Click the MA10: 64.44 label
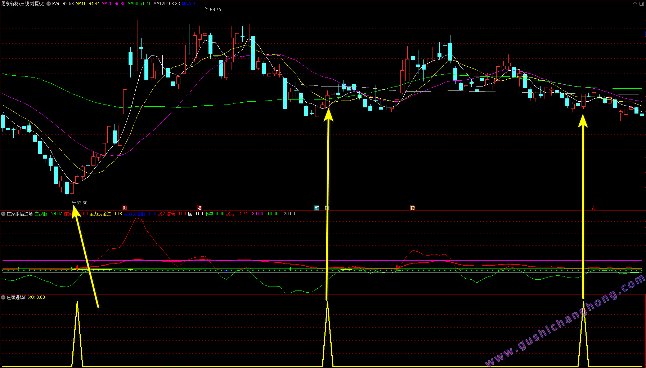The width and height of the screenshot is (646, 368). pos(88,4)
